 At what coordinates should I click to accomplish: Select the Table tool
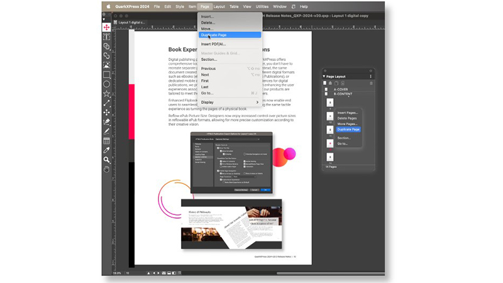point(106,140)
